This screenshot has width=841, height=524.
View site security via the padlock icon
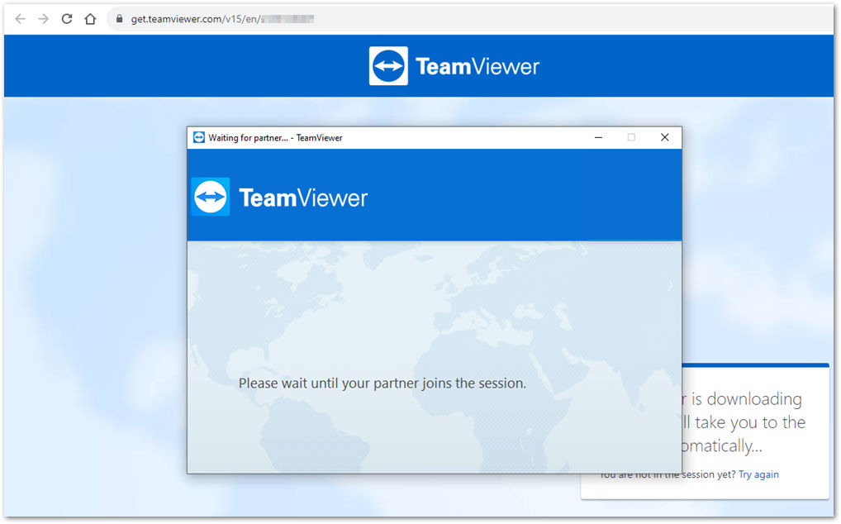(x=119, y=19)
